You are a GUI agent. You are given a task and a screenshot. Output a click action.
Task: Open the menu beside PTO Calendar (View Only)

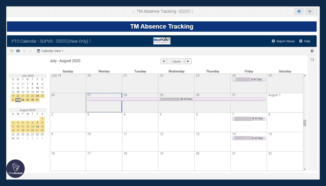[90, 41]
